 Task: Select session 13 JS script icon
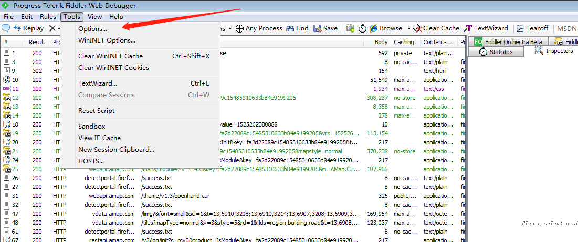[x=7, y=107]
